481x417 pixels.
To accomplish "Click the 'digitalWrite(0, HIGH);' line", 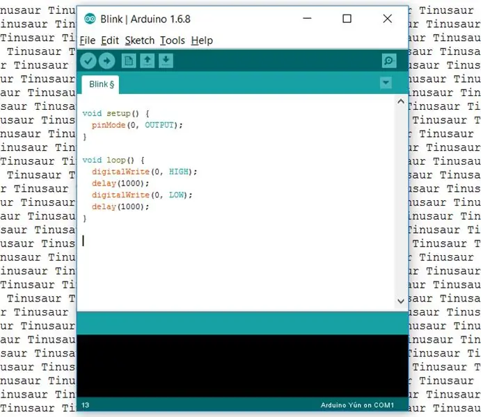I will tap(144, 172).
